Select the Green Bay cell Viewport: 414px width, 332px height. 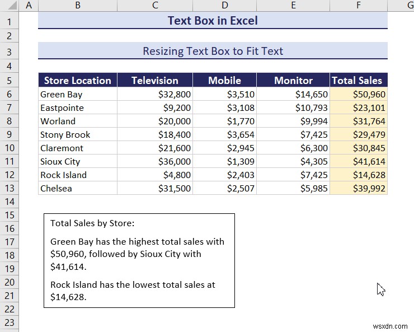click(78, 94)
